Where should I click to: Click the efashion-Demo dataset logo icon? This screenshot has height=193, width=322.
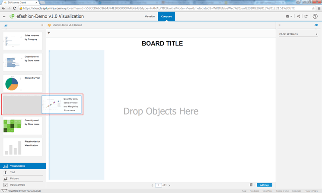coord(12,16)
